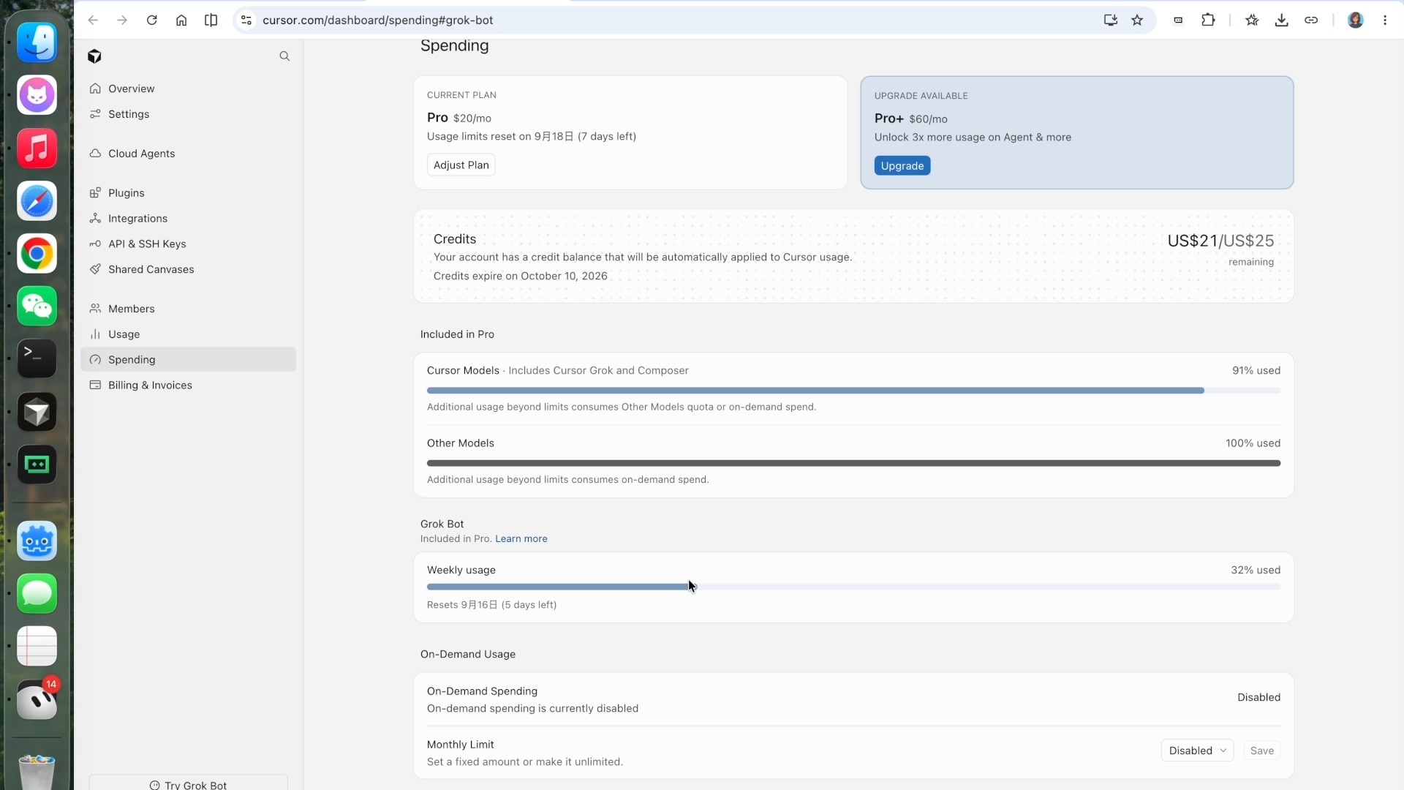The width and height of the screenshot is (1404, 790).
Task: Open the browser extensions puzzle icon
Action: coord(1208,20)
